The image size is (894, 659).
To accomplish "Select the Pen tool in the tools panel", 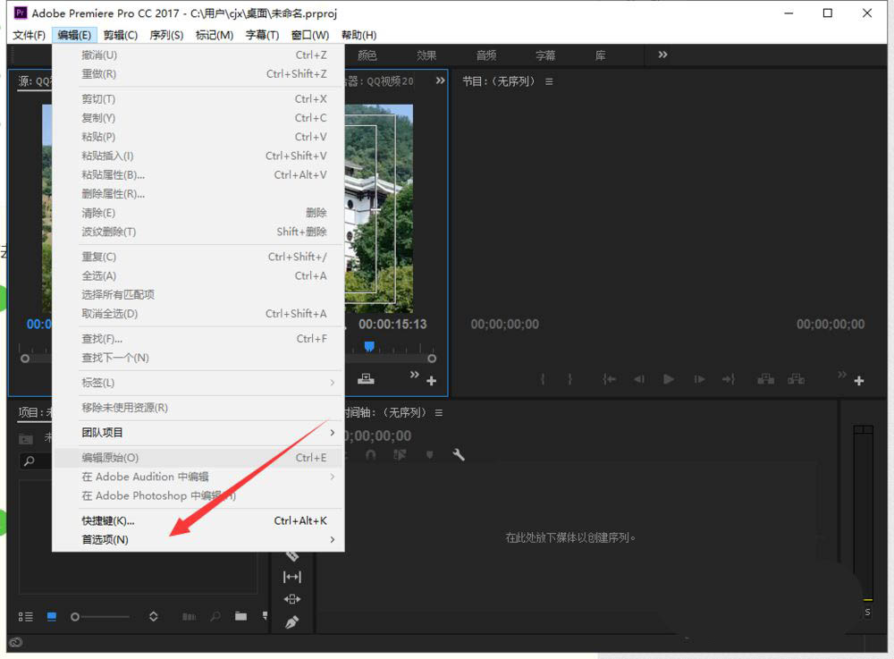I will click(x=292, y=621).
